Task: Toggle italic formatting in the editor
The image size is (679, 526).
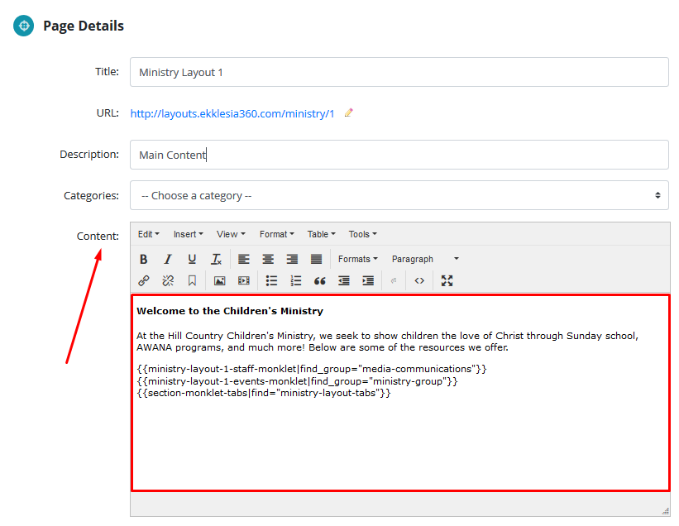Action: pos(168,259)
